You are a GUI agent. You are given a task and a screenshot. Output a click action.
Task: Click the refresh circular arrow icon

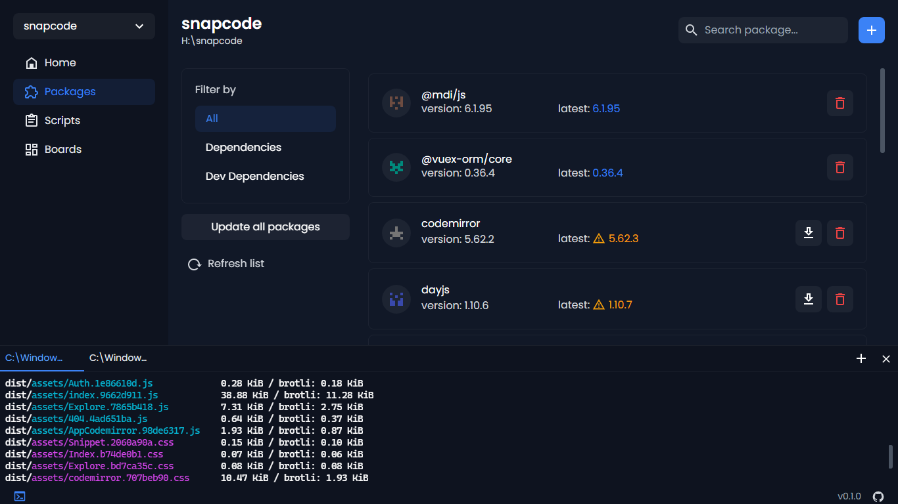195,264
